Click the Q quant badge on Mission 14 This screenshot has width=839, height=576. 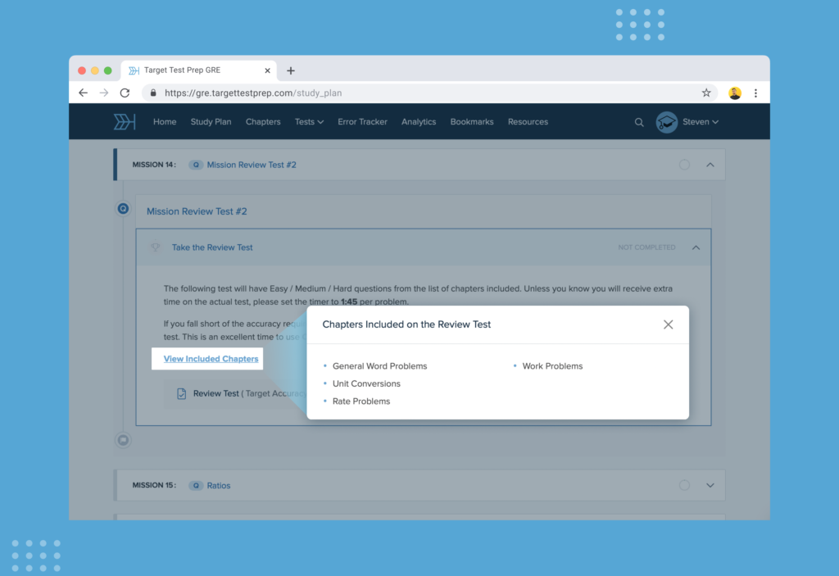(x=195, y=164)
